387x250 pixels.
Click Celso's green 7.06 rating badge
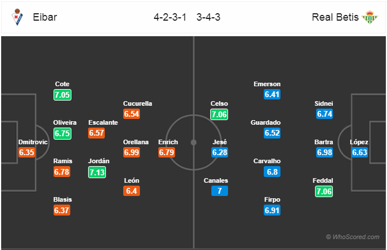219,114
